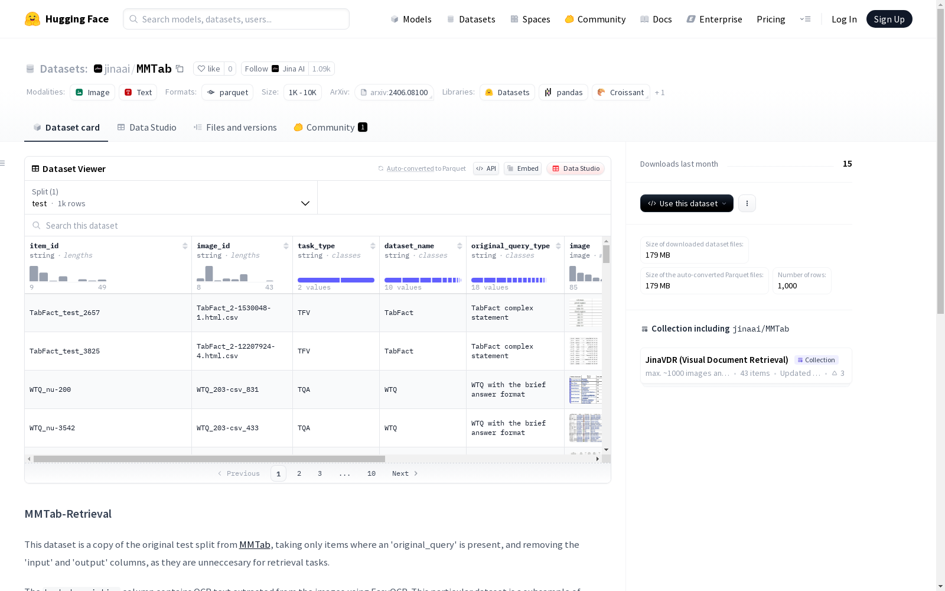Open the arxiv:2406.08100 paper tag
This screenshot has width=945, height=591.
click(x=394, y=92)
